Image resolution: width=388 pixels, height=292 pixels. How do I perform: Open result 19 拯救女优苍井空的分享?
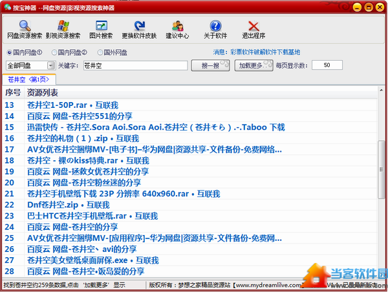(x=88, y=172)
